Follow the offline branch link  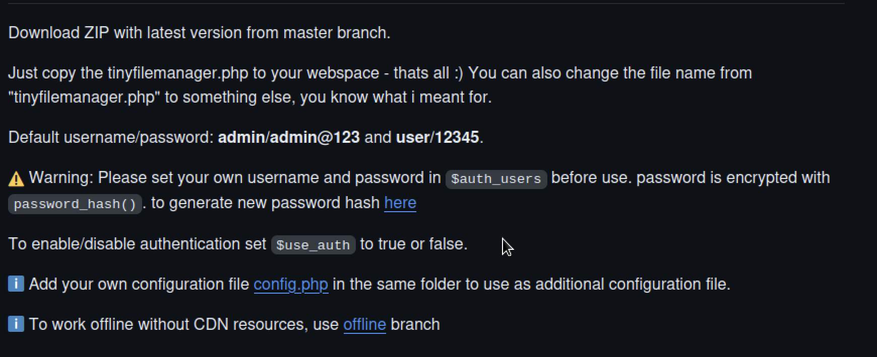[364, 324]
